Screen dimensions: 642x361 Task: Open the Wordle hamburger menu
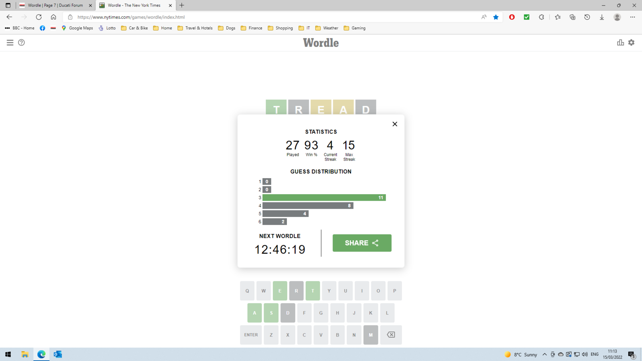click(x=10, y=43)
